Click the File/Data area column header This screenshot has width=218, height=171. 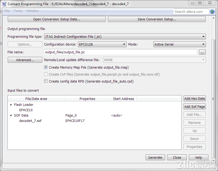(36, 99)
